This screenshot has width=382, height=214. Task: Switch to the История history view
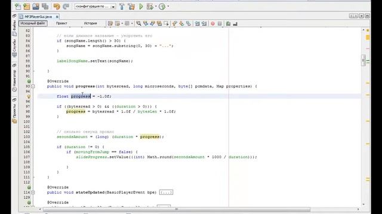click(x=90, y=23)
